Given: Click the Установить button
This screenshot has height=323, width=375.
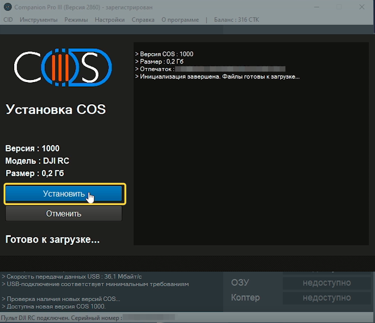Looking at the screenshot, I should point(64,194).
